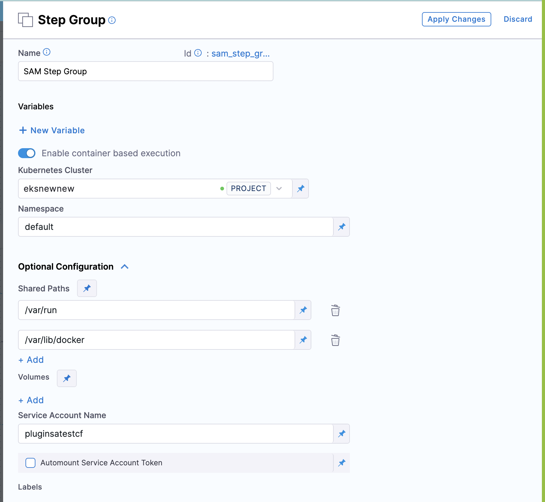Image resolution: width=545 pixels, height=502 pixels.
Task: Delete the /var/run shared path
Action: pos(335,310)
